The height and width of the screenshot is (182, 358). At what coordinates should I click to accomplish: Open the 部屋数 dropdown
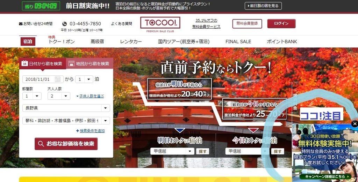(x=32, y=96)
